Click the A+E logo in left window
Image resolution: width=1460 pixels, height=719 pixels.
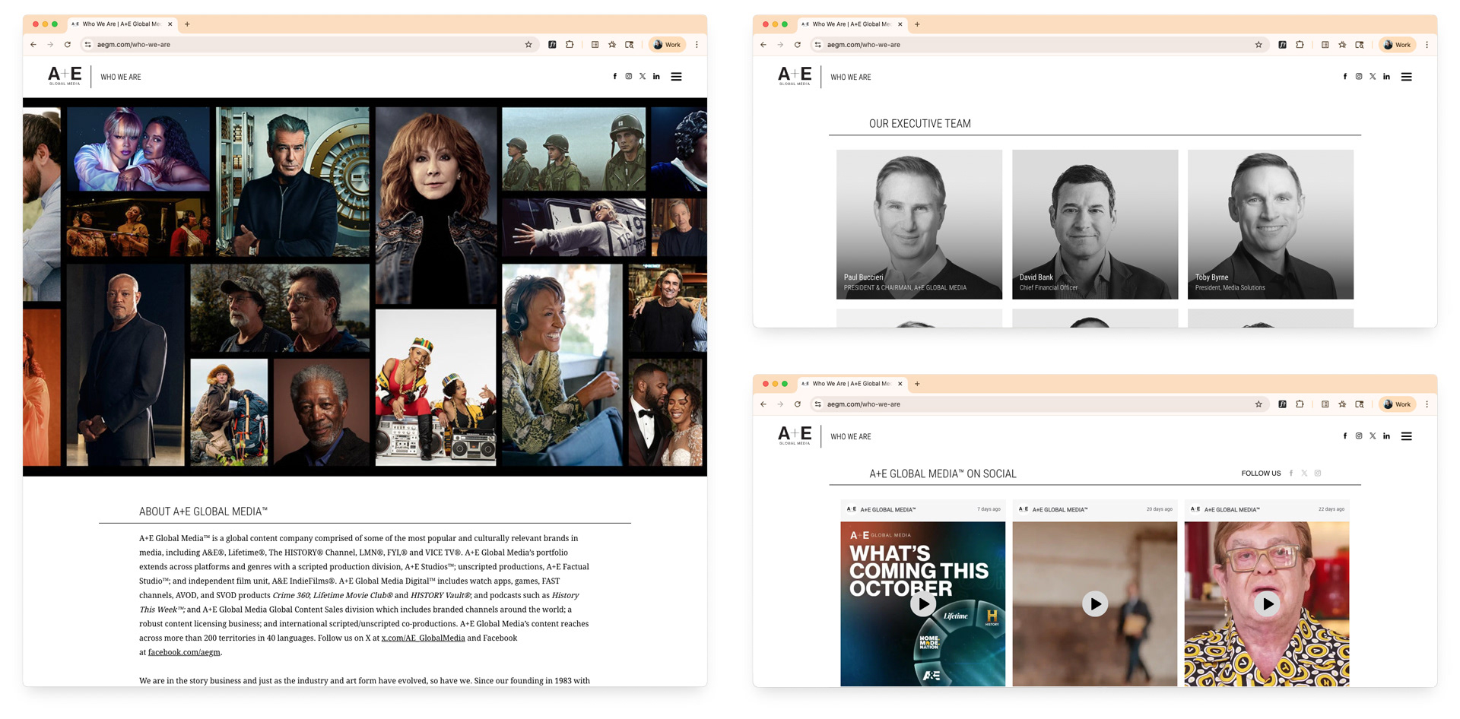[x=65, y=76]
